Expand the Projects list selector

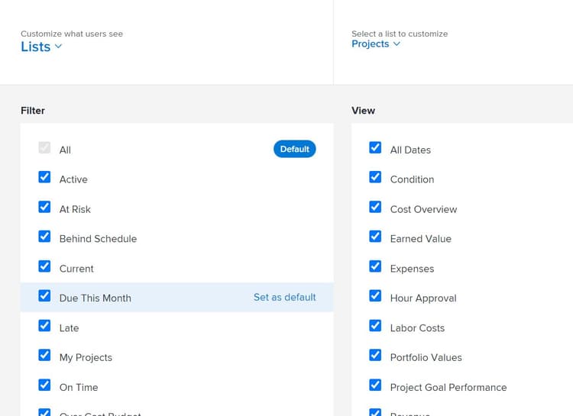tap(375, 44)
